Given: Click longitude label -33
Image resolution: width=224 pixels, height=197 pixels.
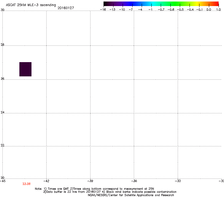Looking at the screenshot, I should (178, 181).
